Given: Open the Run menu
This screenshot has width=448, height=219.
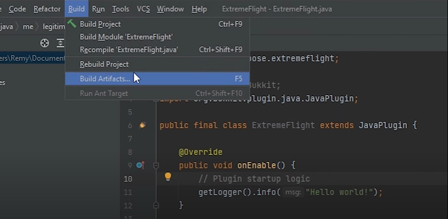Looking at the screenshot, I should click(x=98, y=9).
